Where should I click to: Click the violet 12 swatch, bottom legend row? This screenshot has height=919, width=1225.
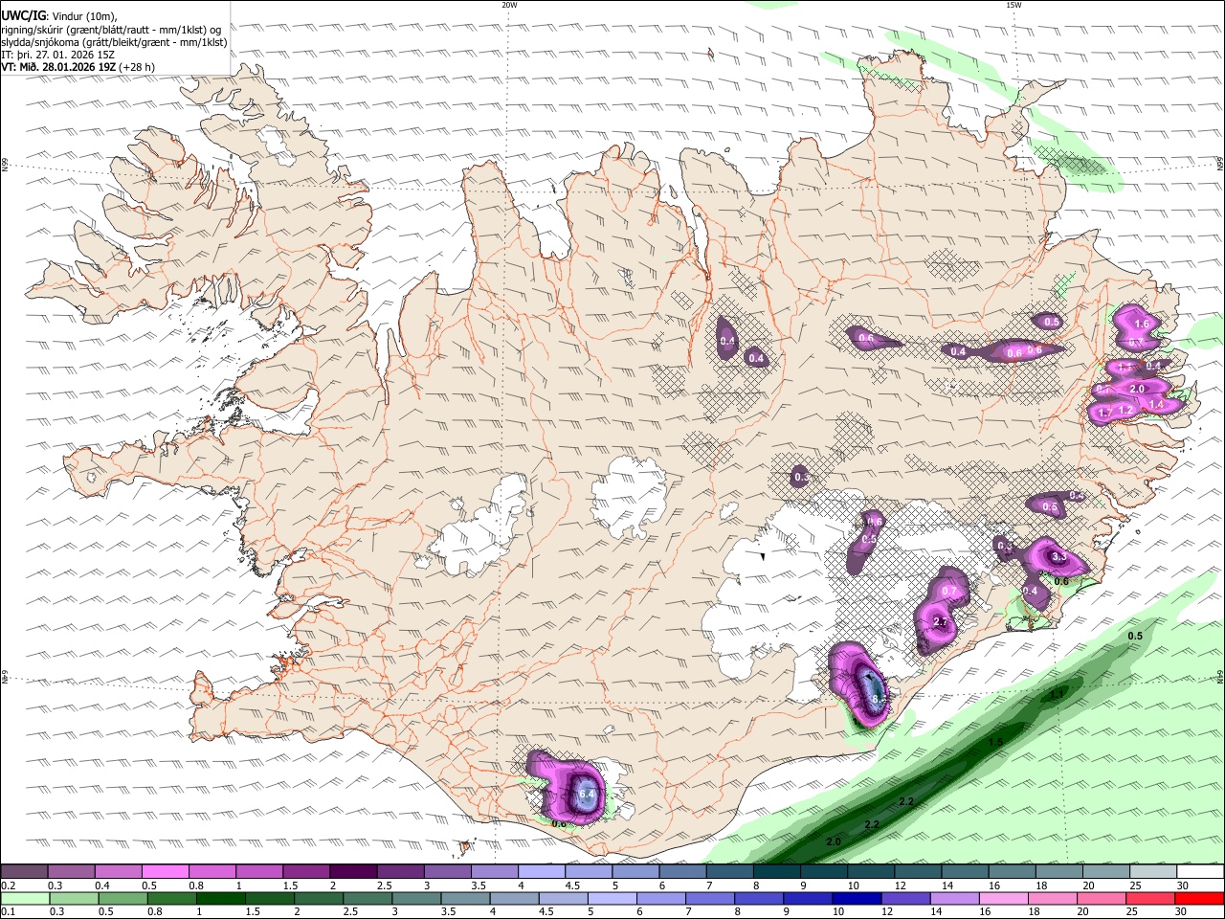click(x=904, y=898)
